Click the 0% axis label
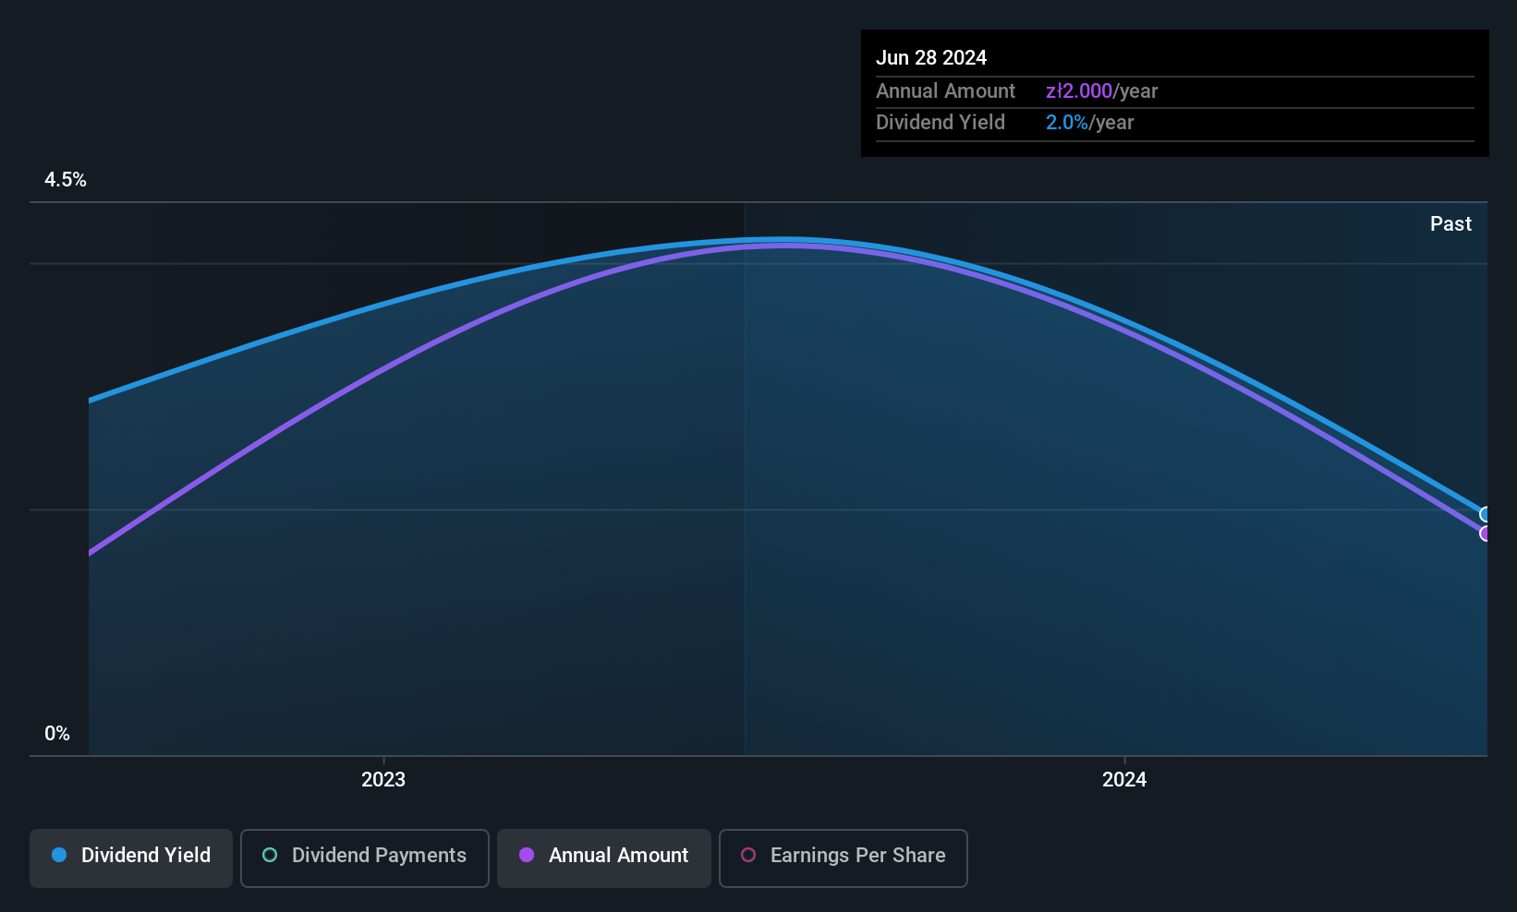This screenshot has width=1517, height=912. [x=57, y=734]
